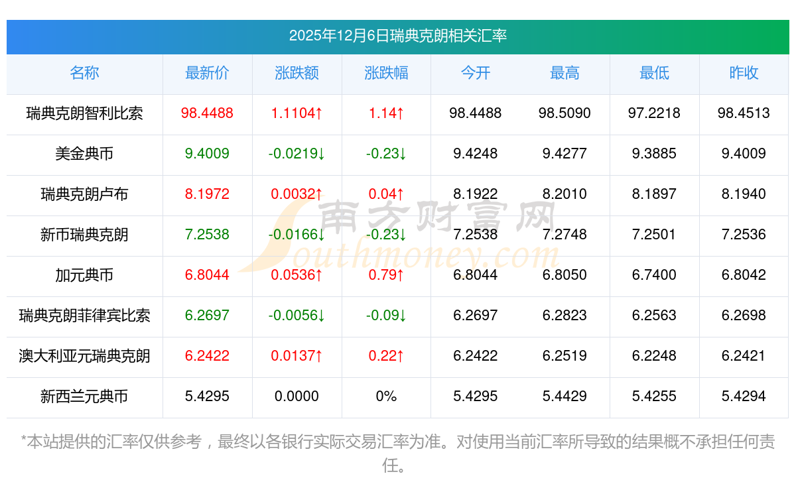Click previous close 8.1940
Image resolution: width=796 pixels, height=486 pixels.
point(744,194)
